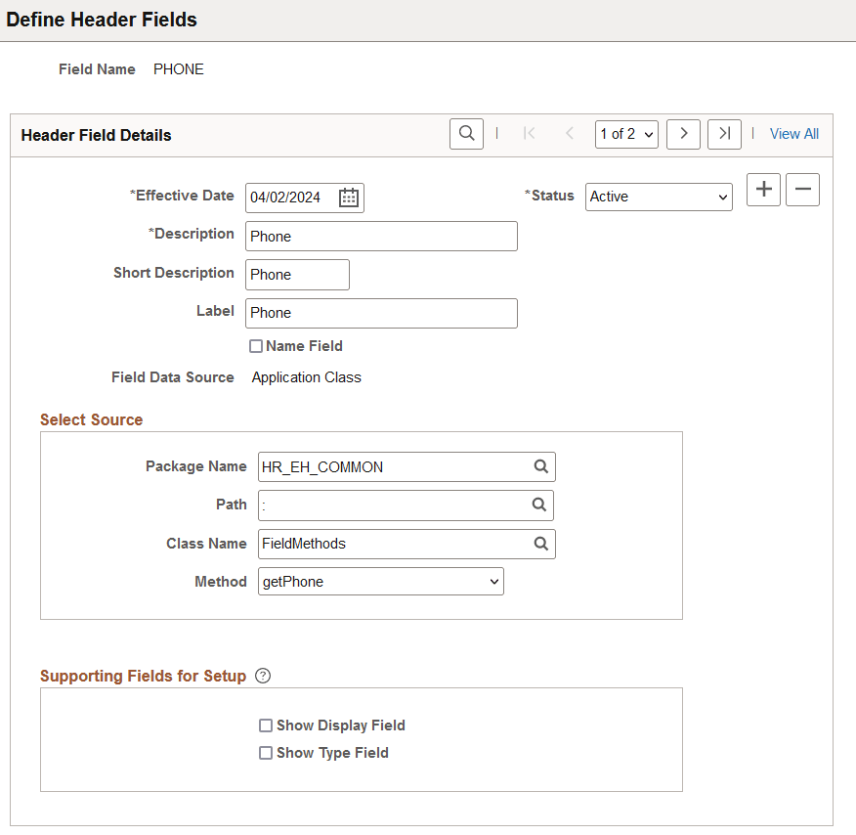The height and width of the screenshot is (835, 856).
Task: Open the search within Header Field Details
Action: pyautogui.click(x=466, y=134)
